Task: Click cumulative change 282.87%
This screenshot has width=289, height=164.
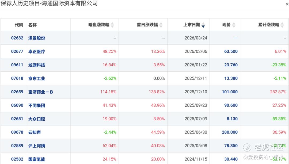Action: 278,92
